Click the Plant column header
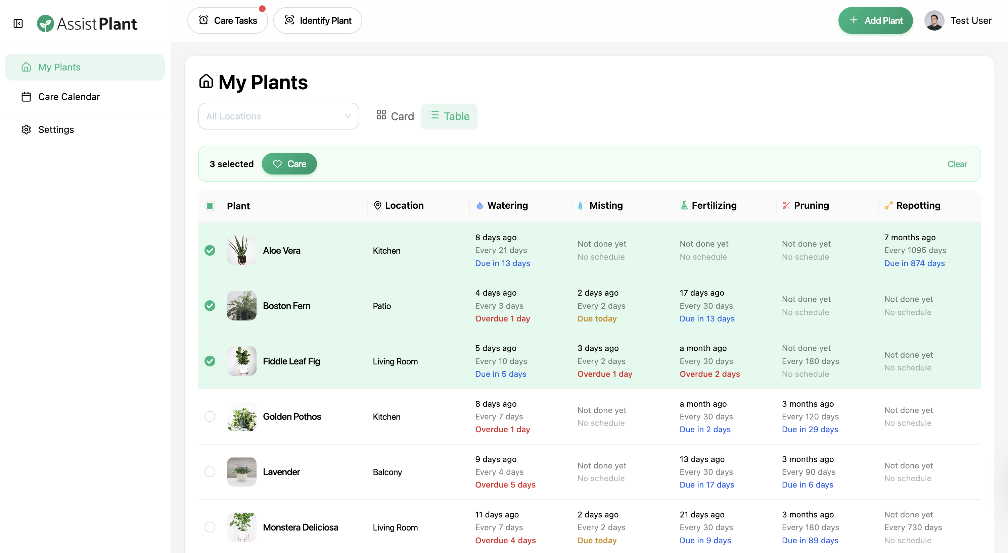This screenshot has height=553, width=1008. (x=238, y=206)
